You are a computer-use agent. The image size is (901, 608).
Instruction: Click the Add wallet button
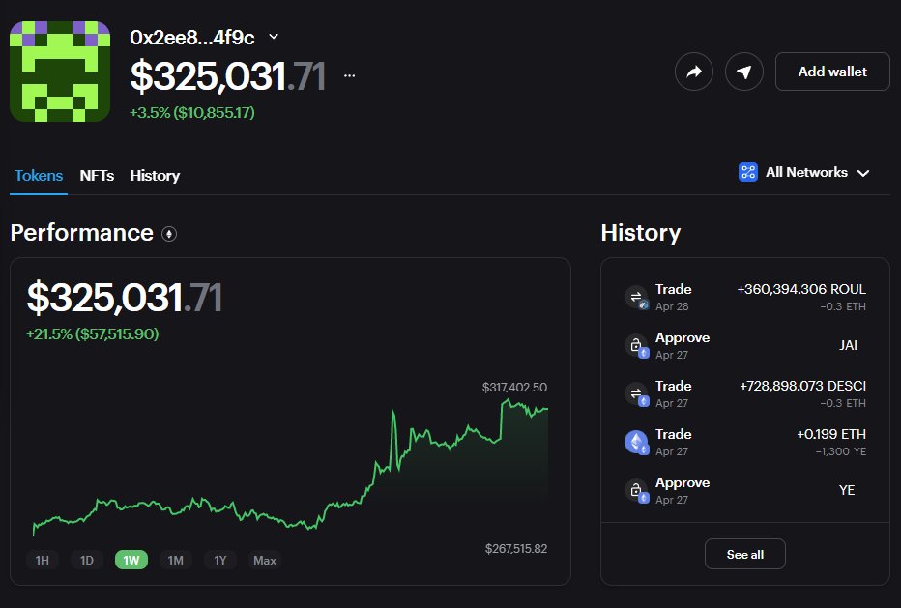tap(832, 72)
